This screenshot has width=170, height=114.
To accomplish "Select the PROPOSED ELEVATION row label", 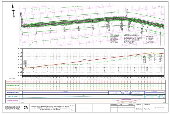I will tap(13, 82).
